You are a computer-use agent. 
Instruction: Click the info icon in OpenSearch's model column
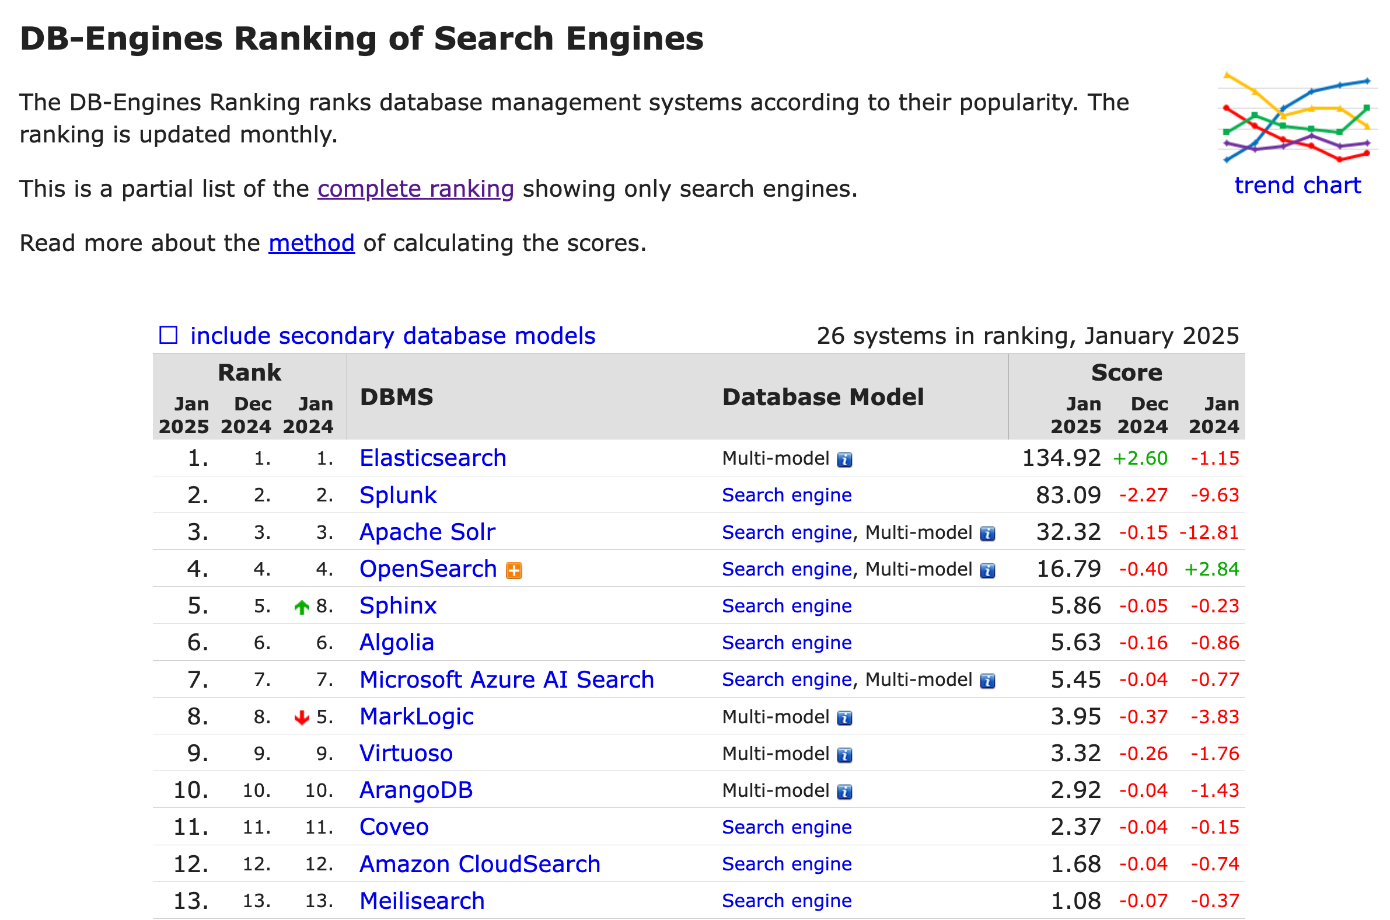pyautogui.click(x=987, y=570)
